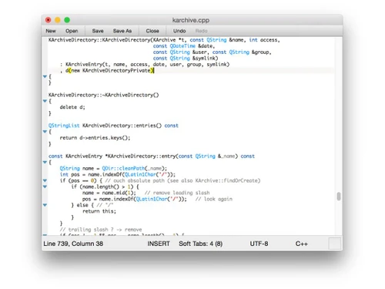Screen dimensions: 385x289
Task: Click the karchive.cpp window title
Action: [191, 20]
